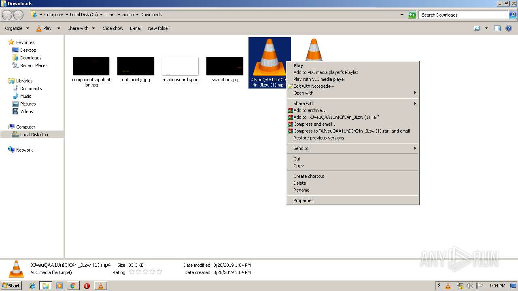Choose Create shortcut
Screen dimensions: 518x291
[x=309, y=176]
